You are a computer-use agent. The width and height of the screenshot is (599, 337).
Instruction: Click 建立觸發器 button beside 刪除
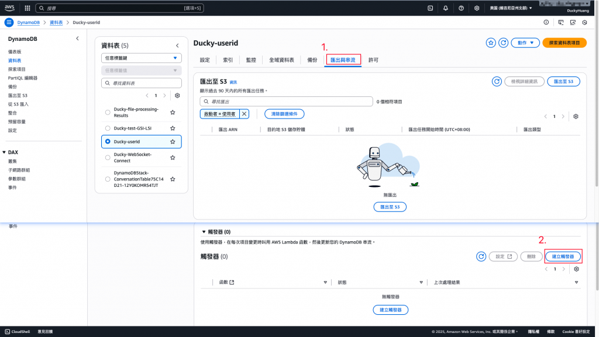pos(563,256)
